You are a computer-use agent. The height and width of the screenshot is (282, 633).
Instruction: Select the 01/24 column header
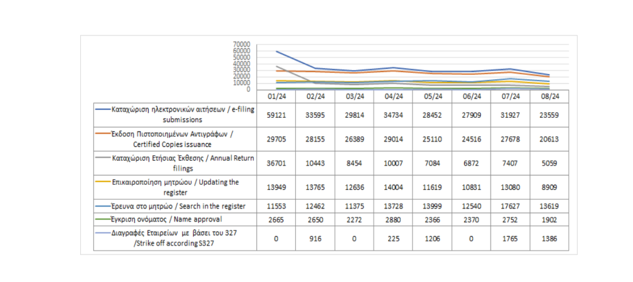[x=276, y=96]
